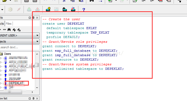Click the search text field in browser
The image size is (187, 101).
point(19,47)
